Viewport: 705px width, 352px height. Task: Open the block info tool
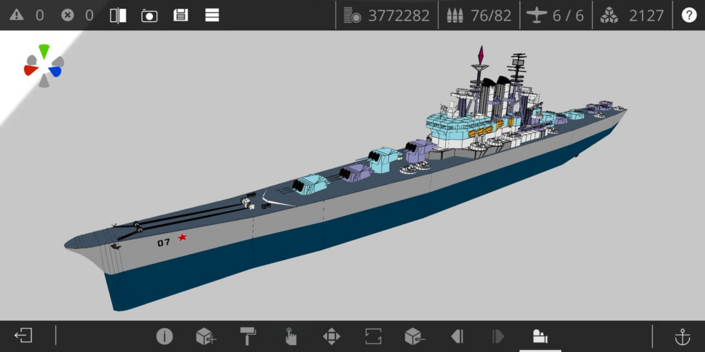(x=164, y=336)
